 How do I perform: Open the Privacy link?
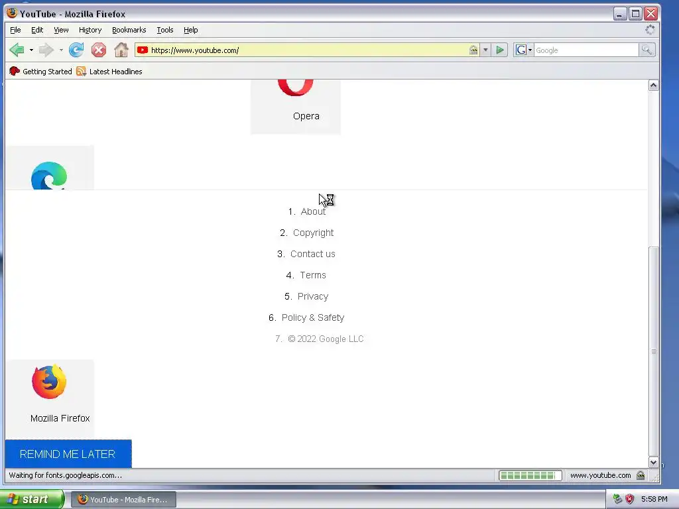coord(313,296)
